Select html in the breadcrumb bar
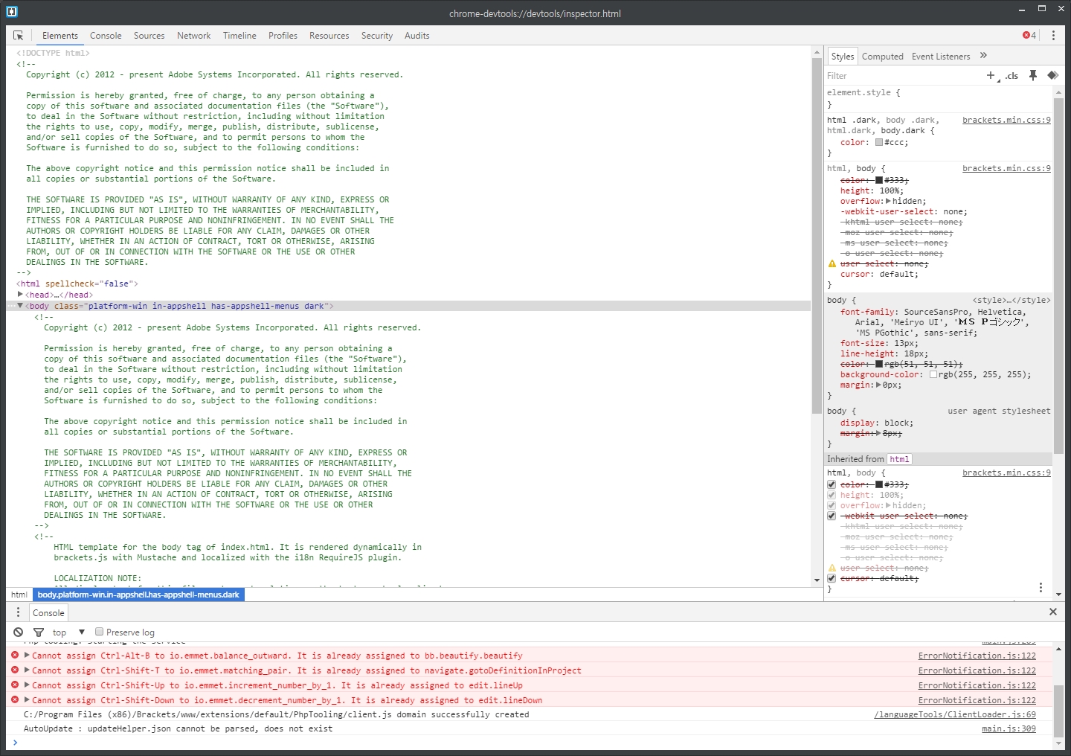Viewport: 1071px width, 756px height. 19,595
